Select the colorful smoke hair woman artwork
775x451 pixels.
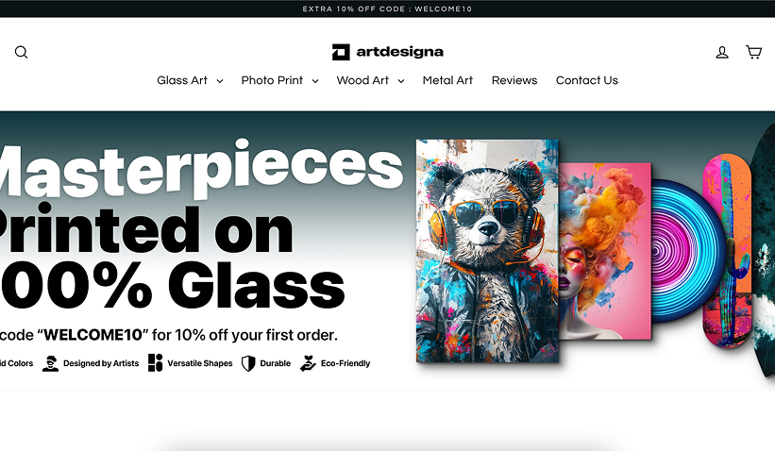605,251
